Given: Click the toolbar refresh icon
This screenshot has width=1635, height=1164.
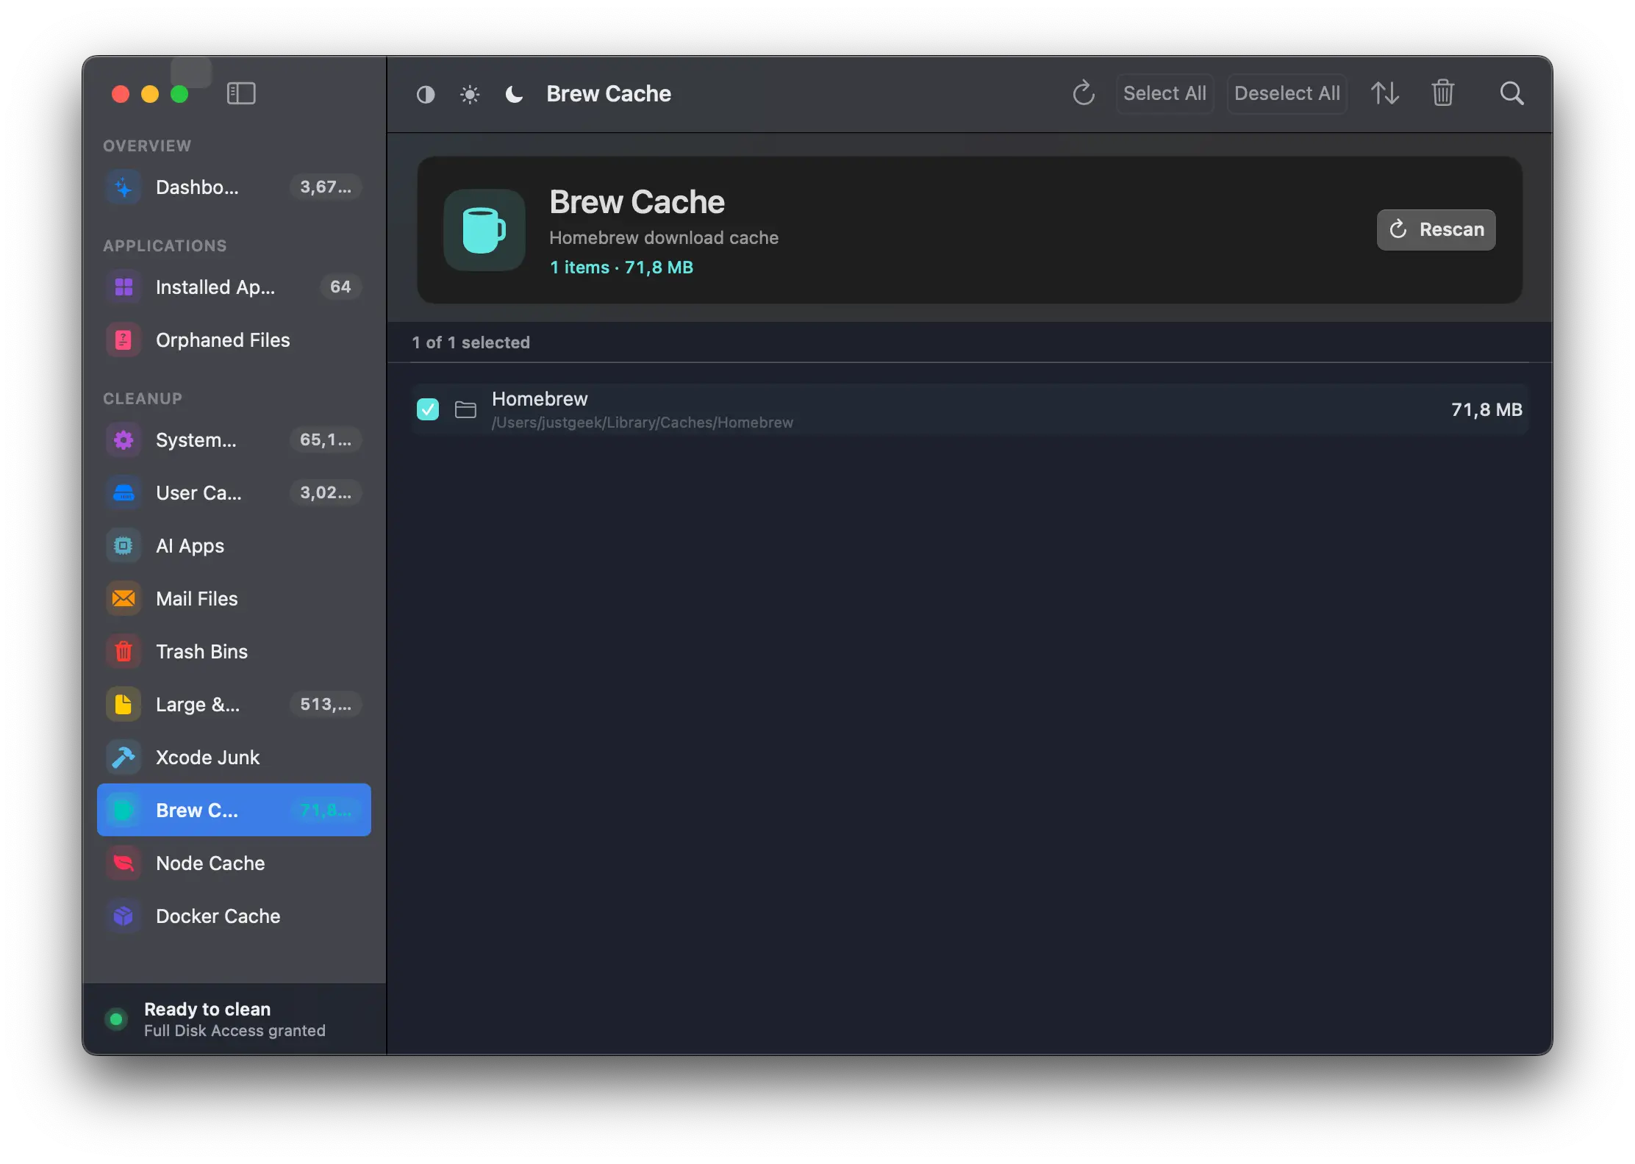Looking at the screenshot, I should click(x=1084, y=93).
